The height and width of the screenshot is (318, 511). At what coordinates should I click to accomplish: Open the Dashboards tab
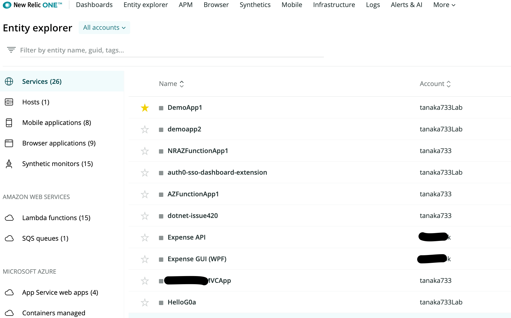click(x=94, y=5)
